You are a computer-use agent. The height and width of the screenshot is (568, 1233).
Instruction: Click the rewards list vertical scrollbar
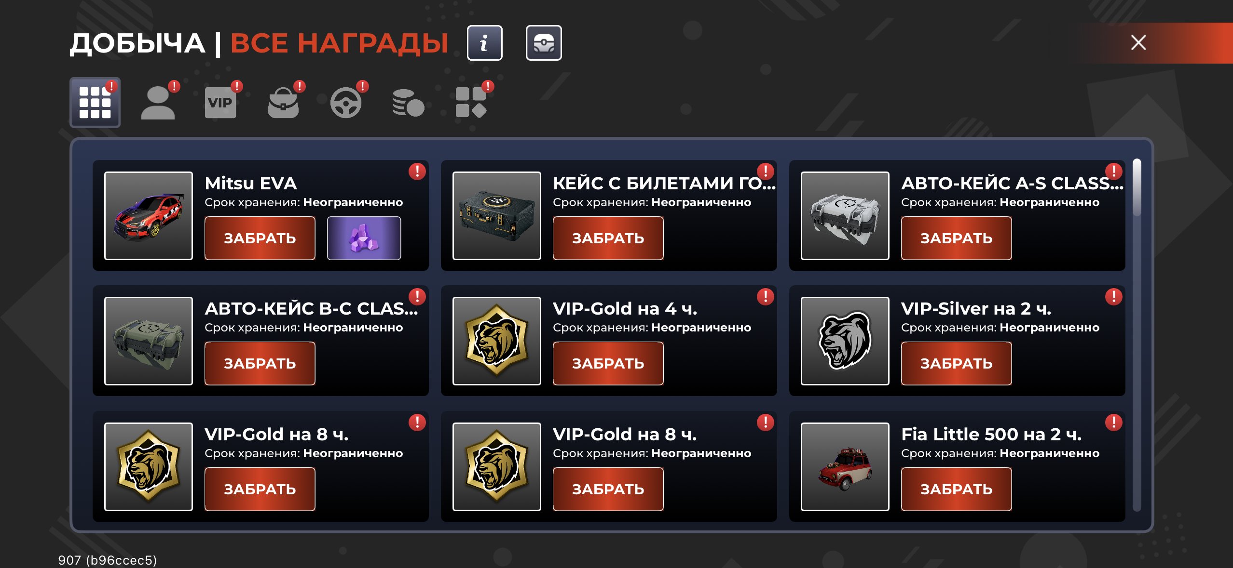[1137, 335]
